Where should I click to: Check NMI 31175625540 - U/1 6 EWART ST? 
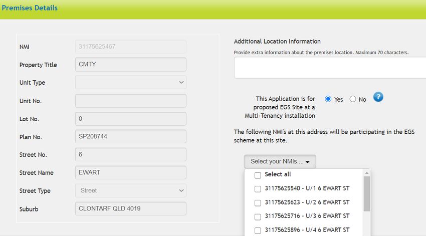tap(258, 189)
